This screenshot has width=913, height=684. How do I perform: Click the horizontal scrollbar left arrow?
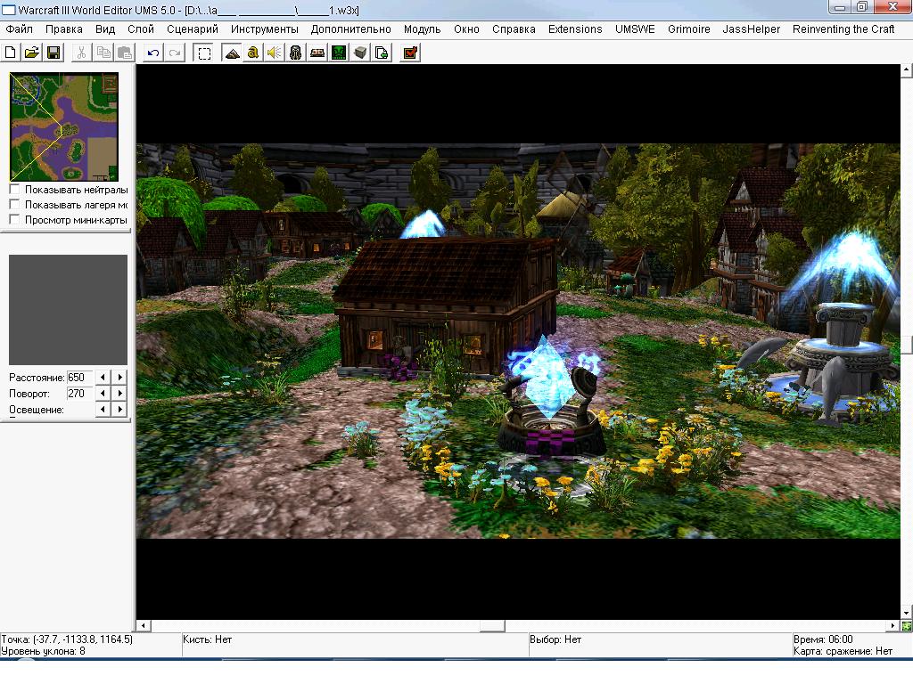(144, 626)
